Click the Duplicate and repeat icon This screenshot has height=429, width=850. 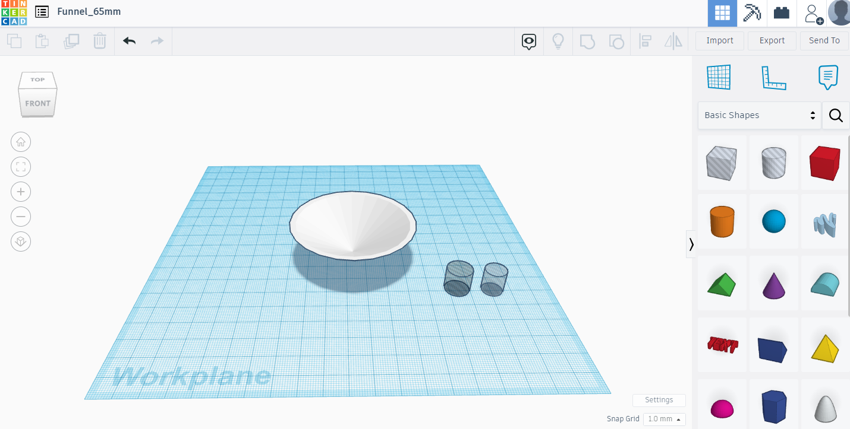tap(71, 41)
